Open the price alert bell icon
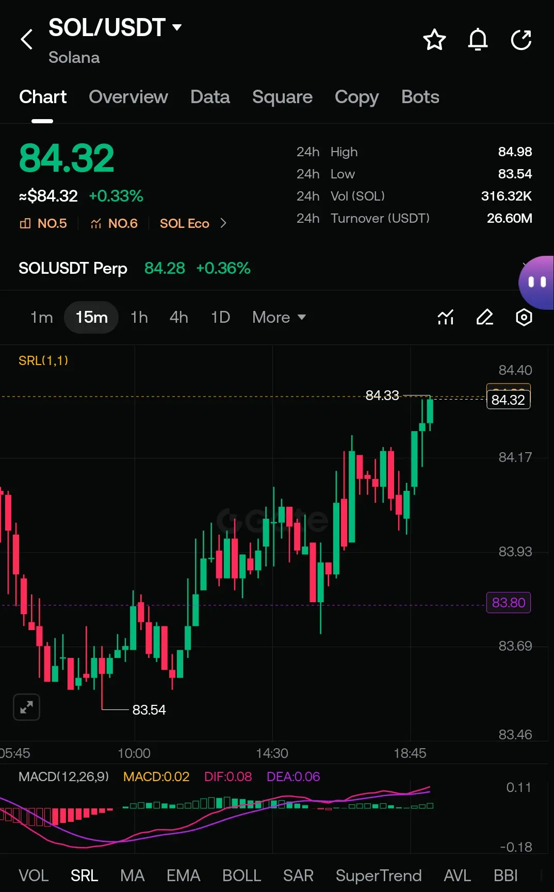This screenshot has width=554, height=892. 478,40
